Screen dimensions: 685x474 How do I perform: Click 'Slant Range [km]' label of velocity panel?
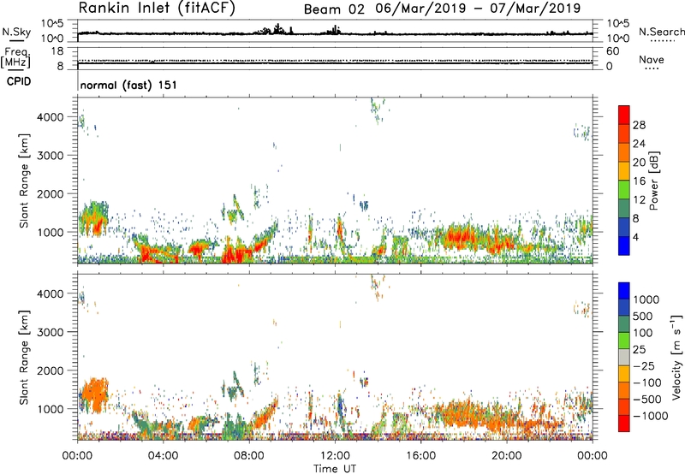[x=24, y=358]
